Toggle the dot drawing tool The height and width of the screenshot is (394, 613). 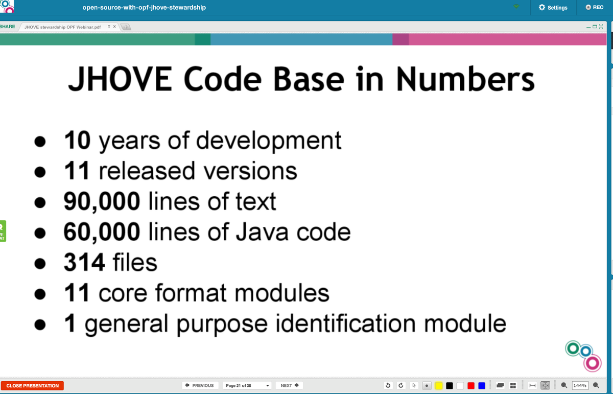tap(427, 385)
